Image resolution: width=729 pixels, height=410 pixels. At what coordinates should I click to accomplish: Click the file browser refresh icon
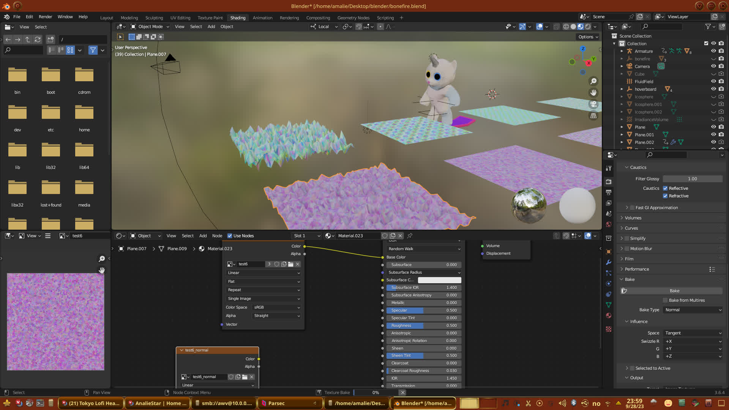tap(37, 39)
